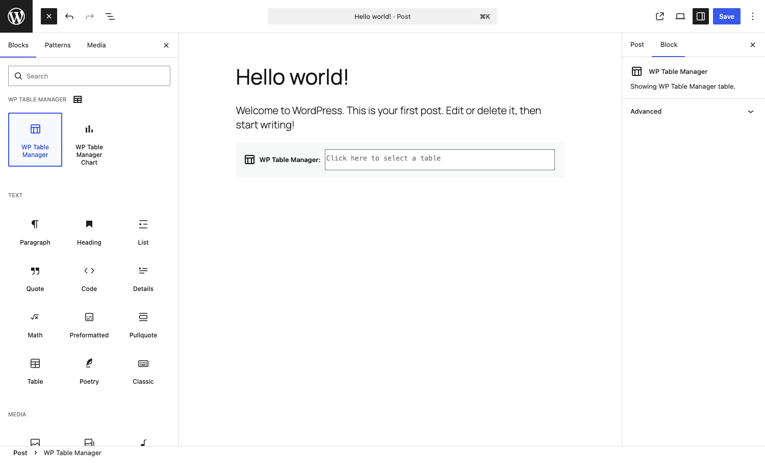This screenshot has width=765, height=475.
Task: Switch to the Media tab
Action: pos(96,45)
